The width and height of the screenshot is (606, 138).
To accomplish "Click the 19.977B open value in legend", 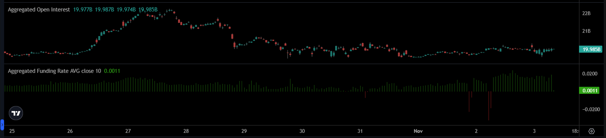I will pyautogui.click(x=83, y=9).
